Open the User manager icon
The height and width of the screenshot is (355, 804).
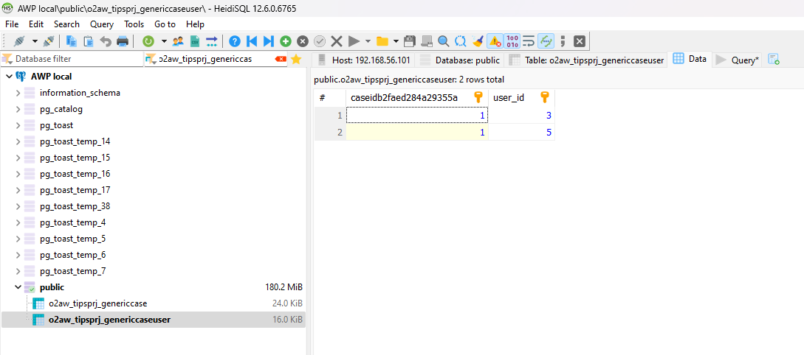(x=178, y=41)
